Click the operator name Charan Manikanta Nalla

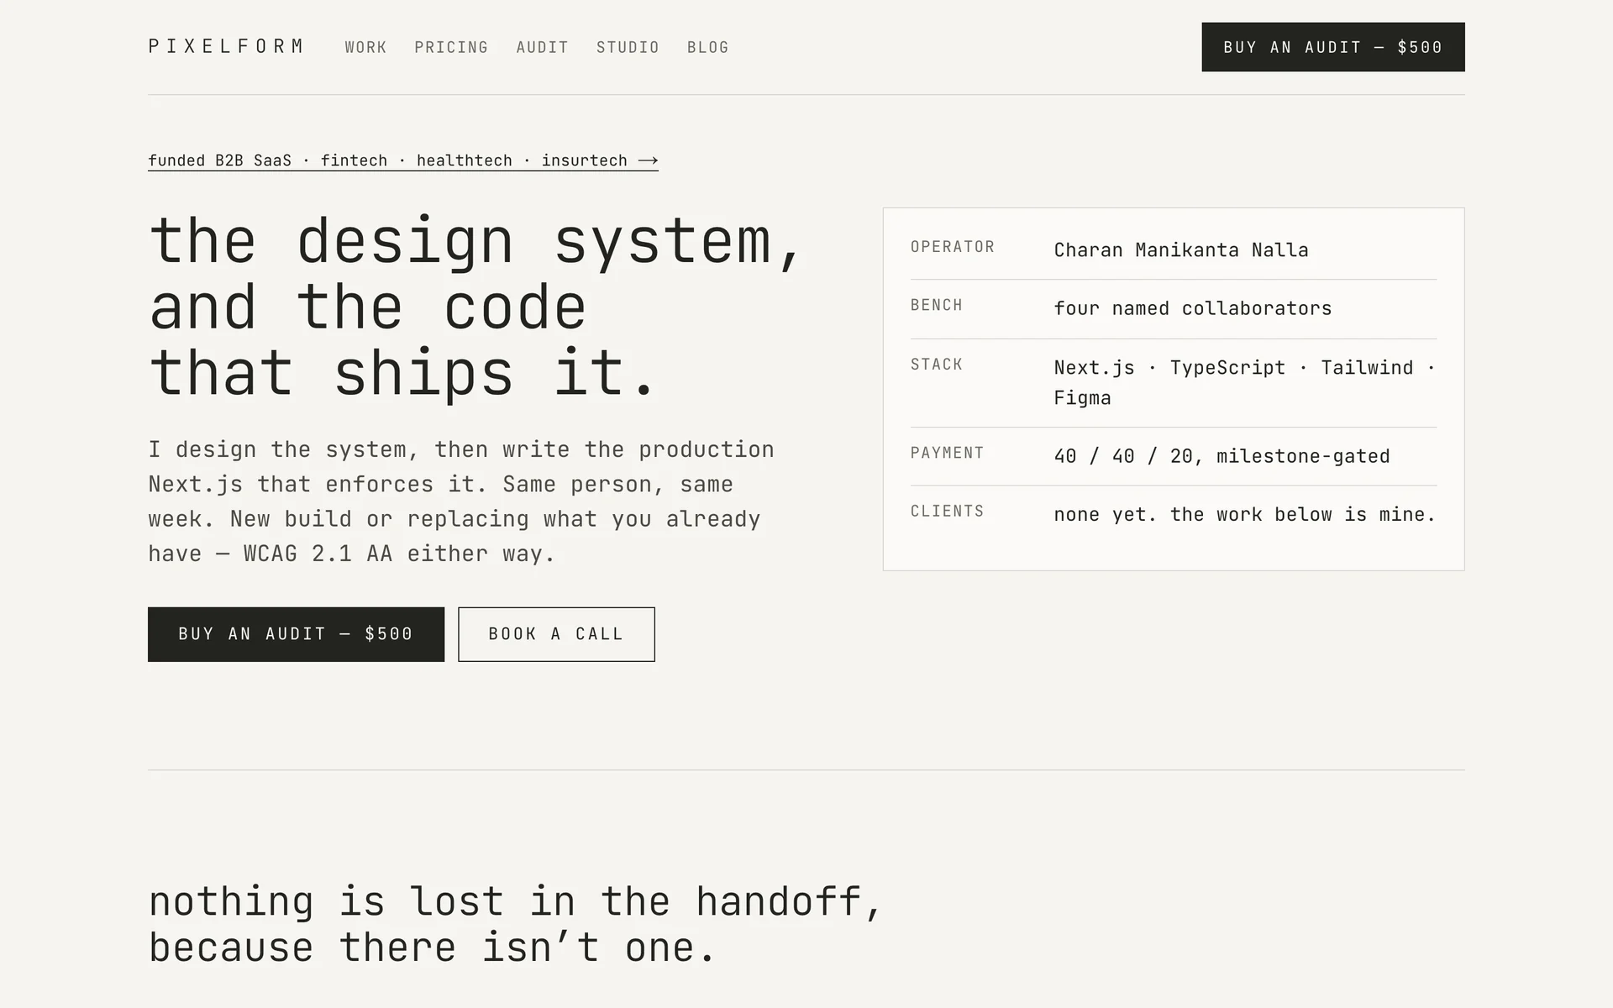pyautogui.click(x=1180, y=250)
